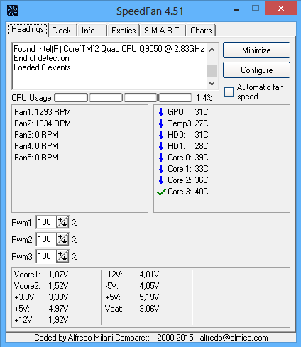
Task: Click the blue down arrow beside GPU
Action: (161, 112)
